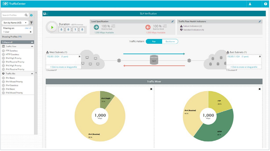The image size is (270, 151).
Task: Edit Load Specification with pencil icon
Action: point(172,21)
